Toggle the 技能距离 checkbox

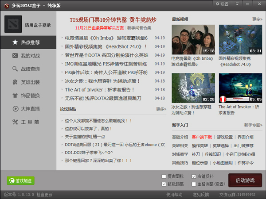[164, 184]
